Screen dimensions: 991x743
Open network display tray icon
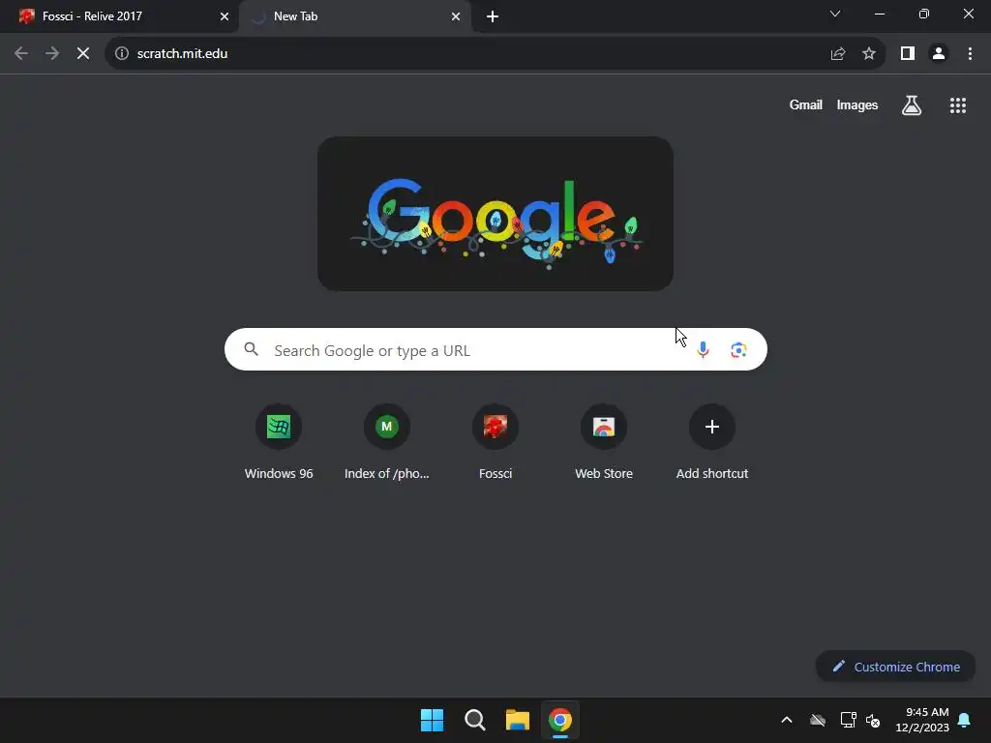848,720
